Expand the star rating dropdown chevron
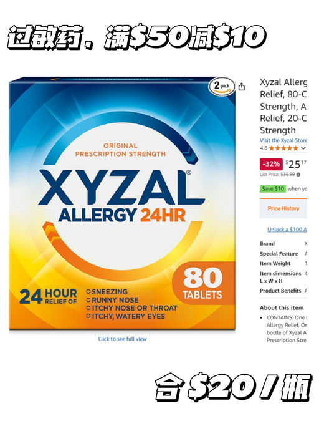 (x=303, y=148)
